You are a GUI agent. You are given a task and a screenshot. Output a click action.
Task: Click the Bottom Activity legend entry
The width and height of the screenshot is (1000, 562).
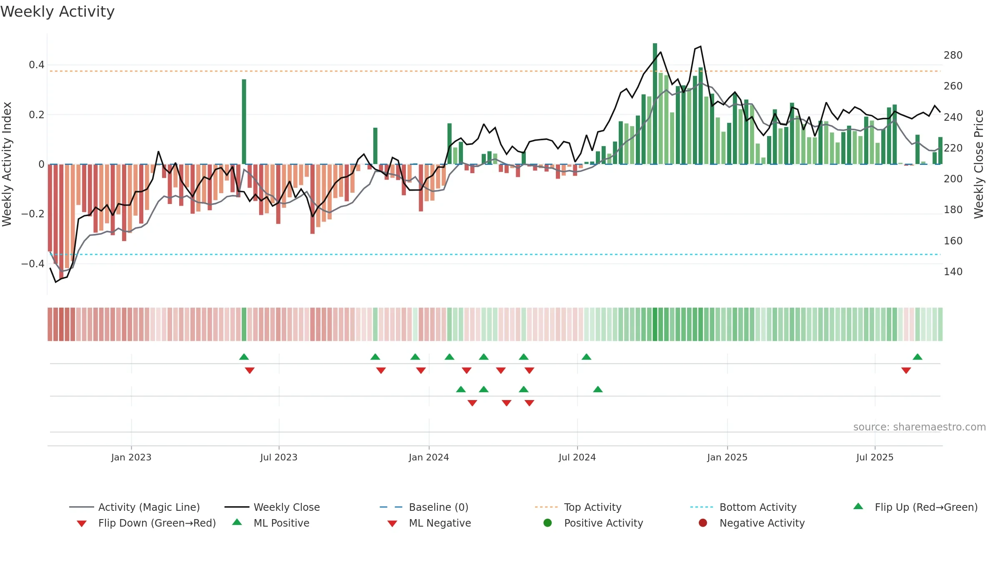point(743,507)
